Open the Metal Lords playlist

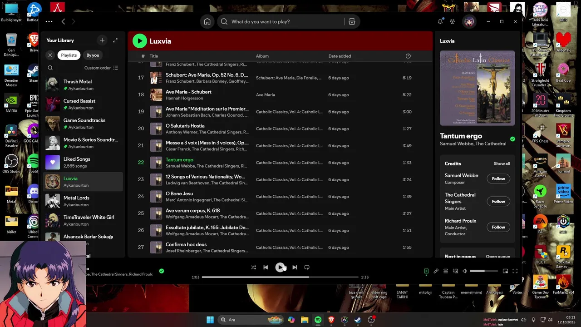[83, 201]
